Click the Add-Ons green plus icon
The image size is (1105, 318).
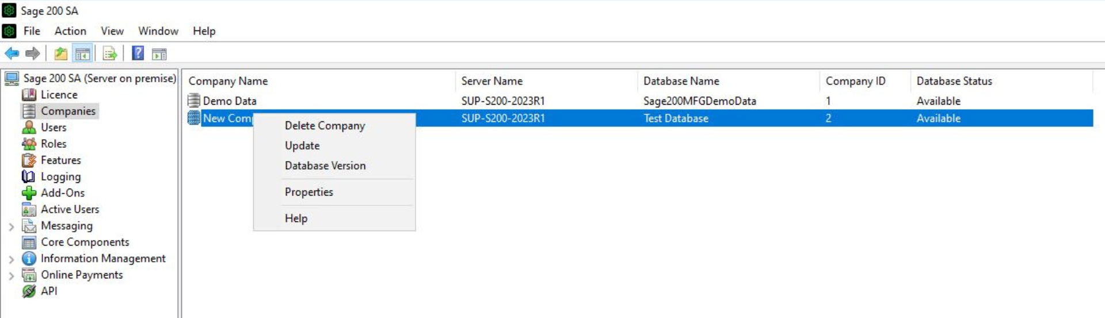coord(29,193)
